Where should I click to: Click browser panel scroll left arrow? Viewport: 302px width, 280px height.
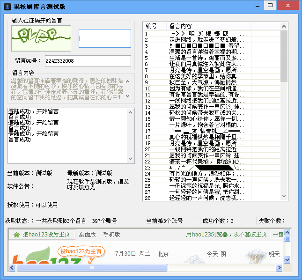pos(12,267)
